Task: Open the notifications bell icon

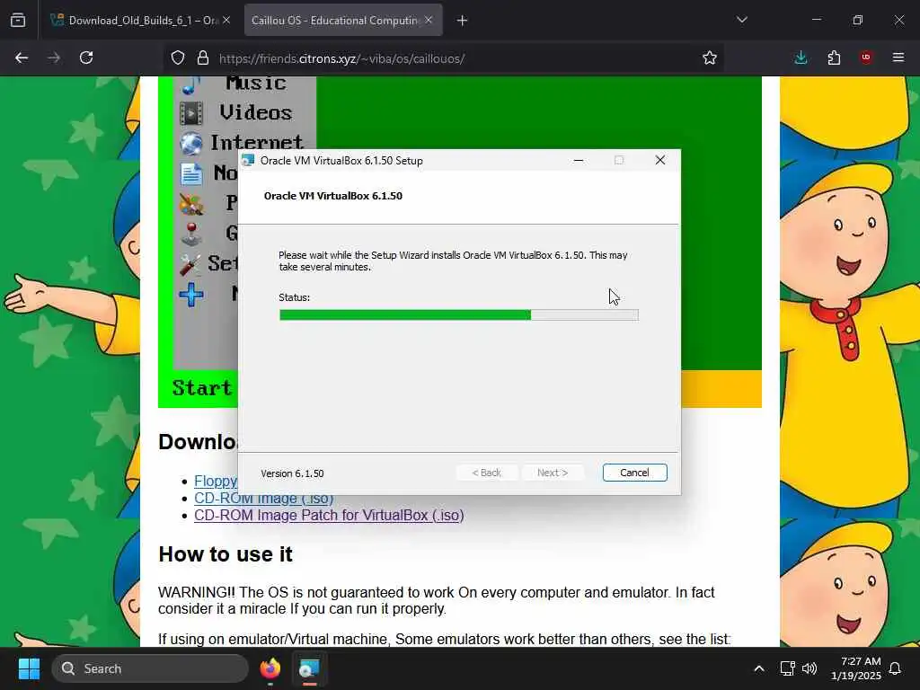Action: (895, 668)
